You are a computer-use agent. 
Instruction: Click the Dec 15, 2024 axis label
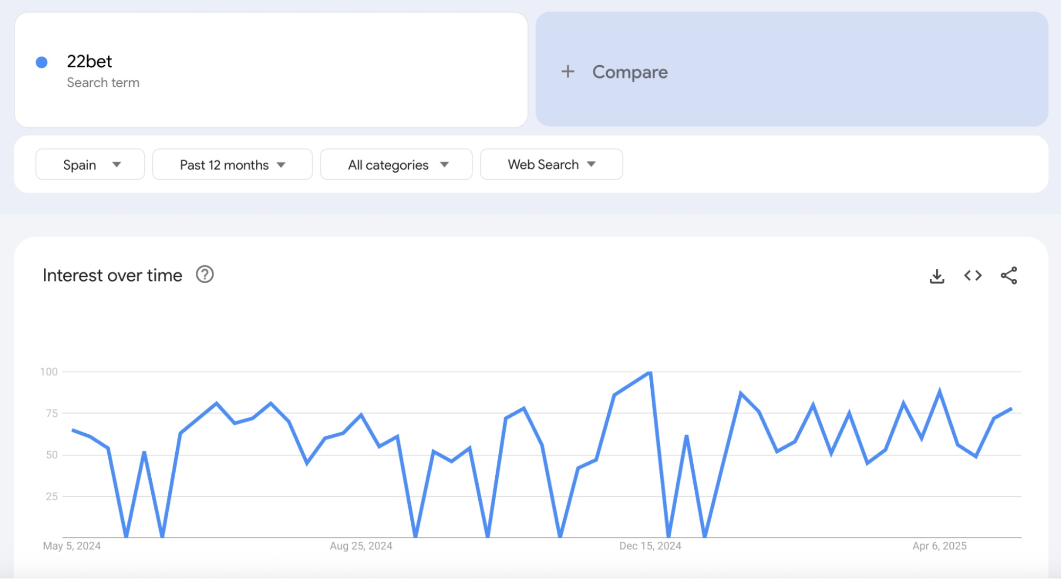coord(650,546)
